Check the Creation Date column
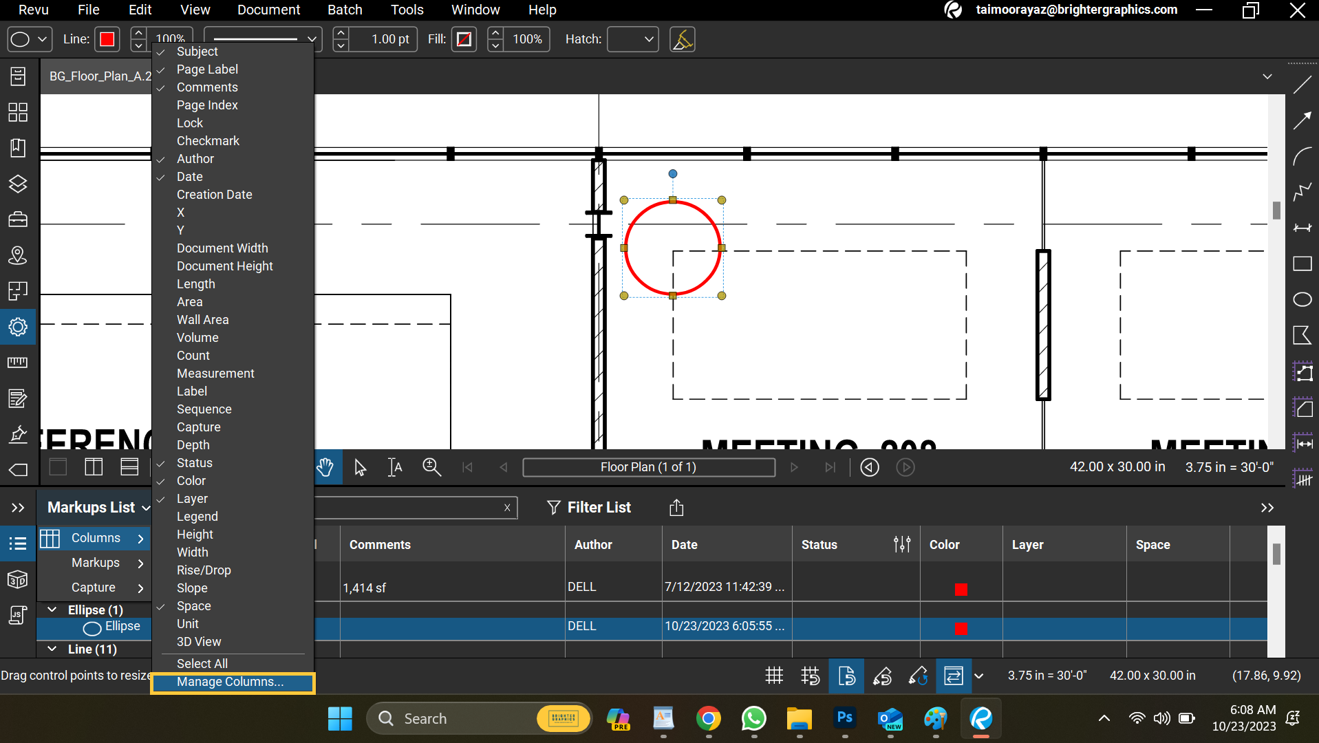 pos(214,194)
